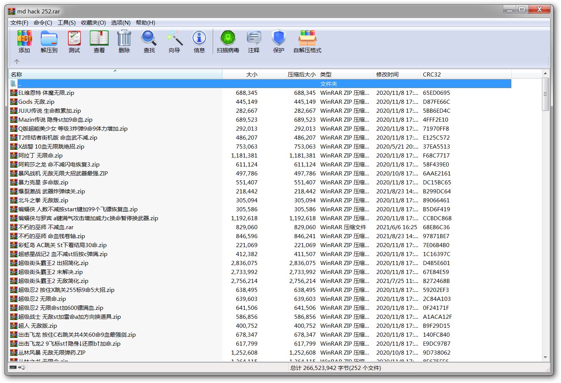Select 阿莉莎之龙 命不减闪电恢复3.zip

coord(260,164)
